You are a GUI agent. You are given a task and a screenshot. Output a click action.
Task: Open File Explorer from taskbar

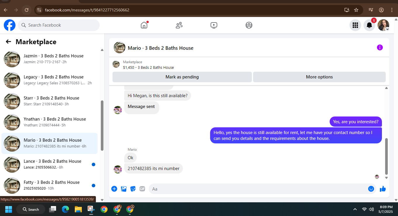[x=78, y=209]
